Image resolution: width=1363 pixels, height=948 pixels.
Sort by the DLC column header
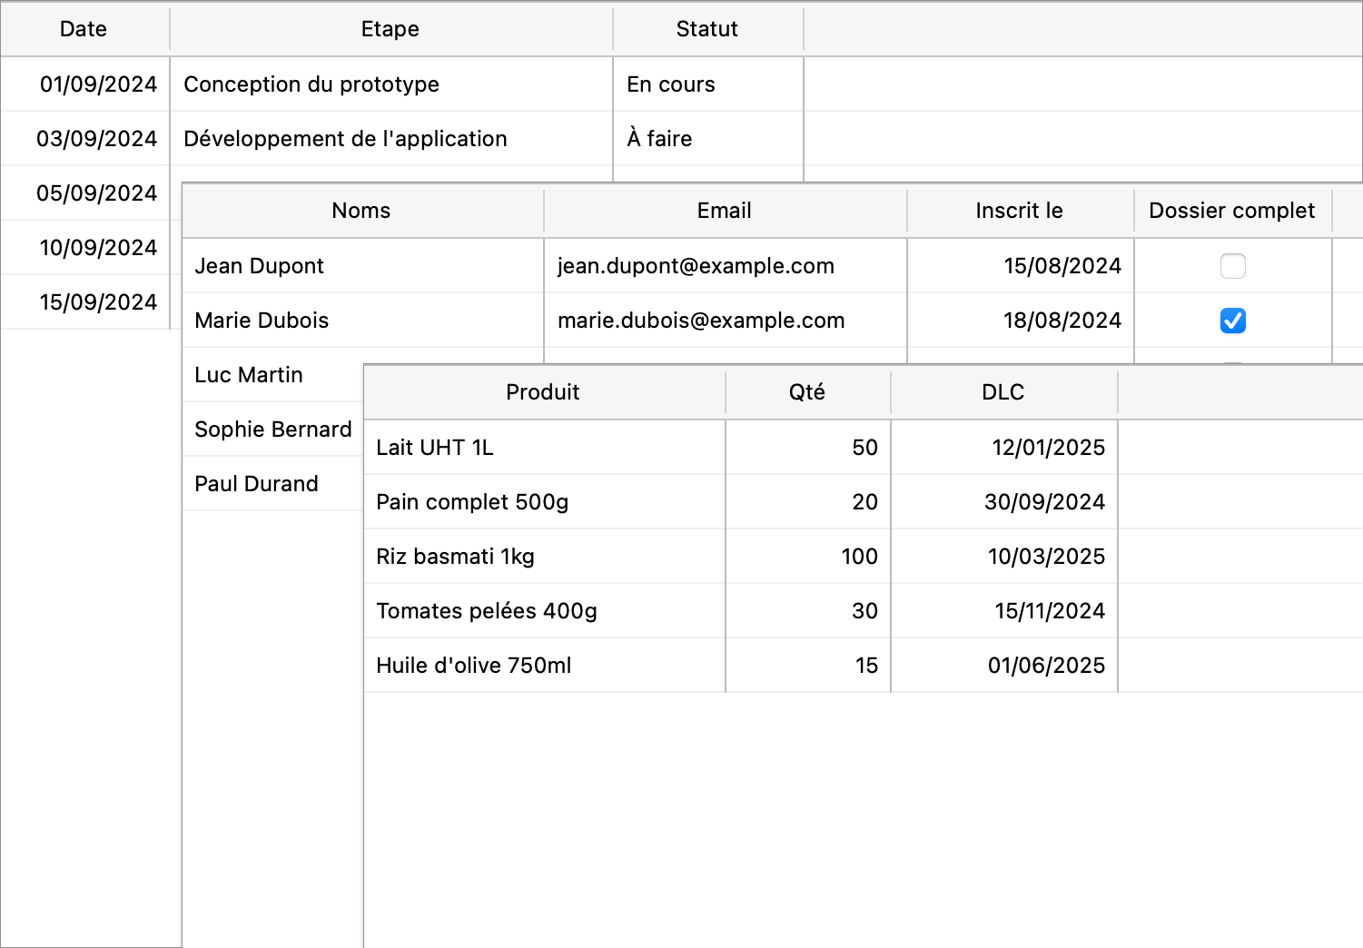(1002, 392)
